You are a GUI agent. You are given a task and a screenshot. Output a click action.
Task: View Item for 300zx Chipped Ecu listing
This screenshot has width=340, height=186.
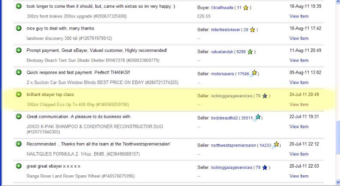299,105
